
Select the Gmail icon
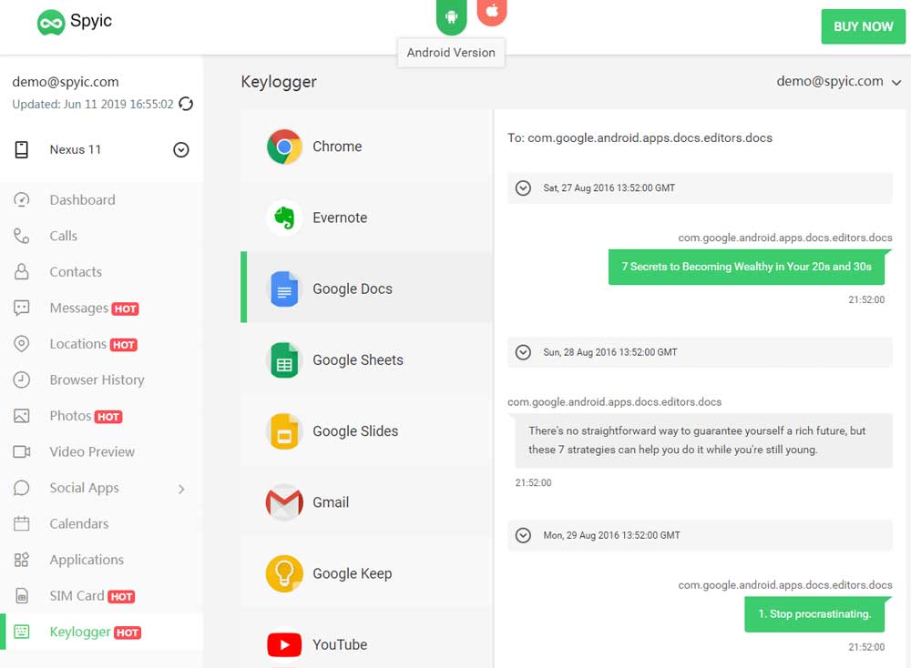pos(283,501)
